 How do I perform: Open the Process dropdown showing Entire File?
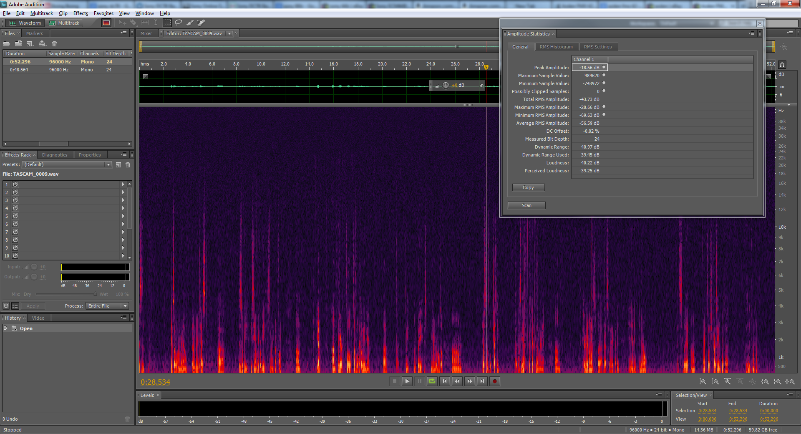click(x=107, y=306)
